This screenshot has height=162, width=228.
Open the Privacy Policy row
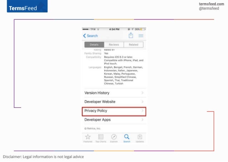click(114, 111)
